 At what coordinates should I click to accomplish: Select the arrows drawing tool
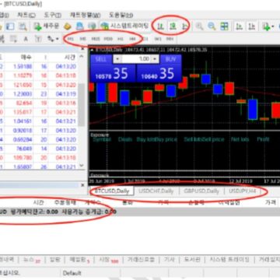point(51,39)
